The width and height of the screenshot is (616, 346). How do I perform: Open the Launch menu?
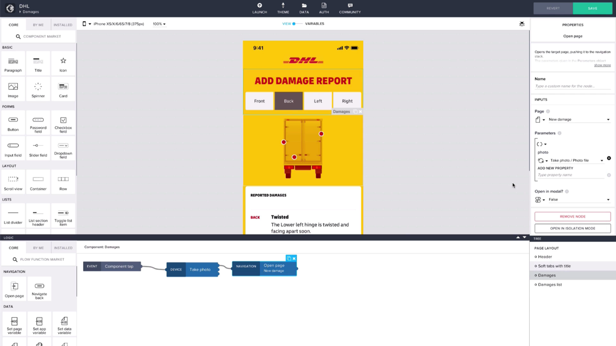tap(260, 8)
